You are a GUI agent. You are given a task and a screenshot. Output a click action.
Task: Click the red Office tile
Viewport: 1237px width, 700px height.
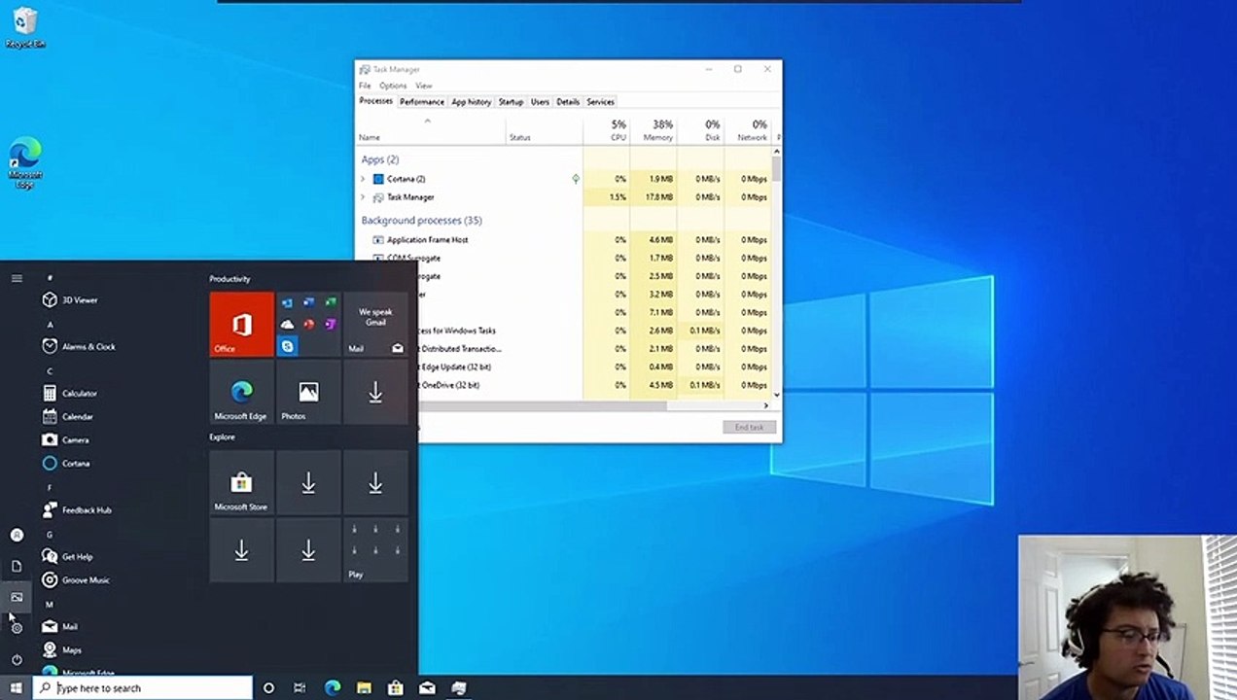click(x=242, y=325)
